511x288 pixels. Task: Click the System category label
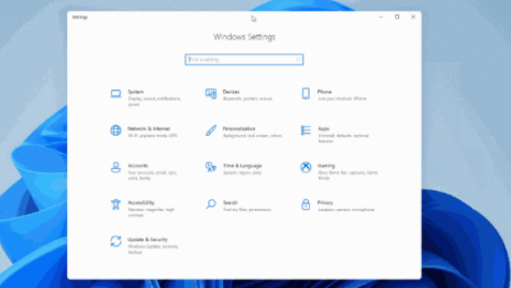pyautogui.click(x=135, y=92)
